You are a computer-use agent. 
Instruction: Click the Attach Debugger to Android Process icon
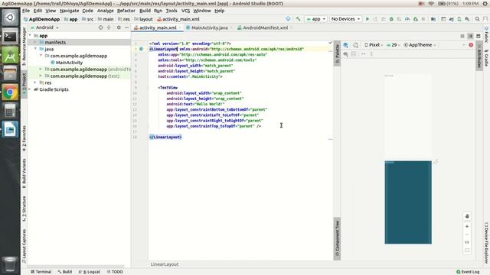point(415,19)
